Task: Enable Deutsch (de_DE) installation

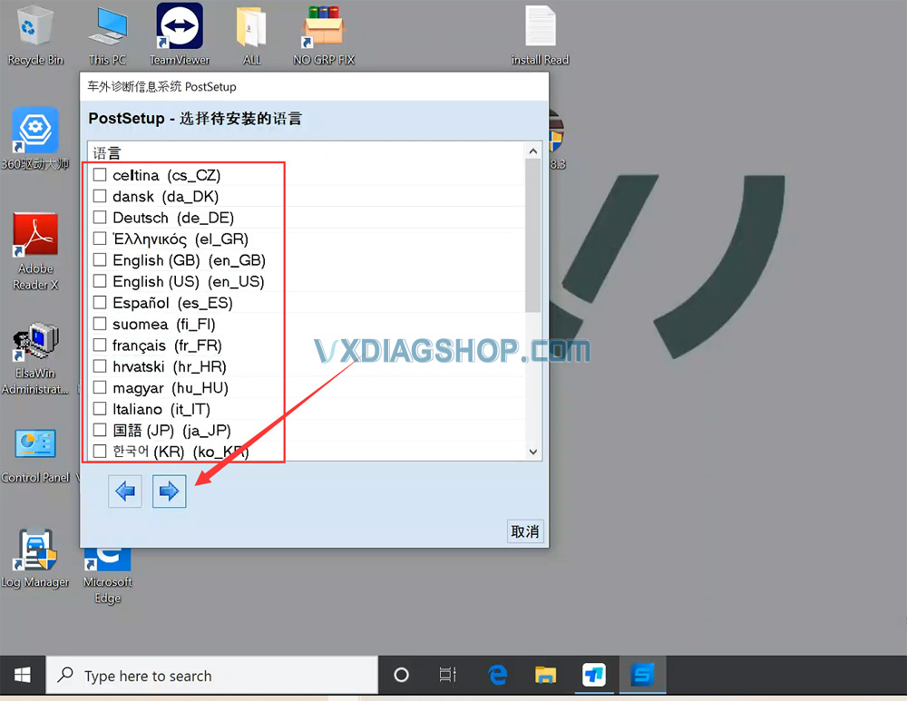Action: (x=99, y=218)
